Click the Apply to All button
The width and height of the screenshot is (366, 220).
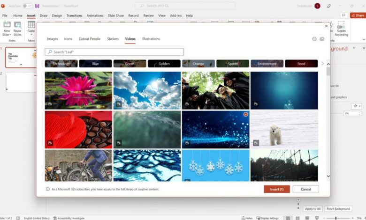[313, 209]
